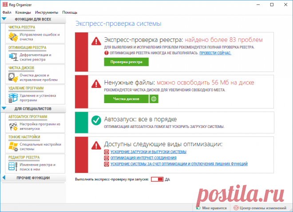This screenshot has height=212, width=293.
Task: Click Настройка программ из автозапуска description
Action: [40, 126]
